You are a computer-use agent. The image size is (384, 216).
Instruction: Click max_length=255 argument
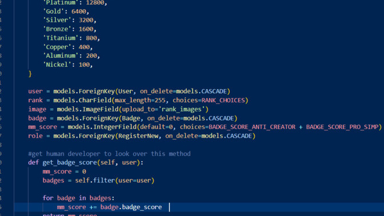click(140, 100)
